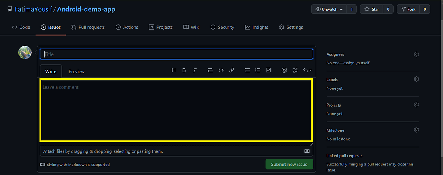443x175 pixels.
Task: Open Milestone gear settings
Action: point(416,130)
